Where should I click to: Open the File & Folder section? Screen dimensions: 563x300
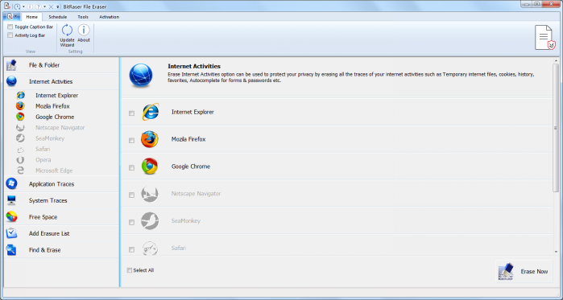click(61, 65)
